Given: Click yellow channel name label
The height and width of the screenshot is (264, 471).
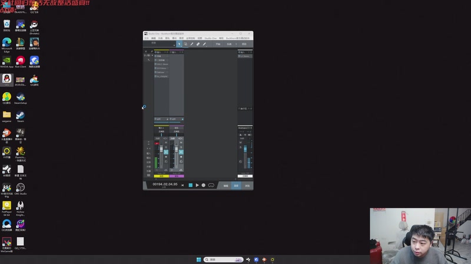Looking at the screenshot, I should pyautogui.click(x=161, y=176).
